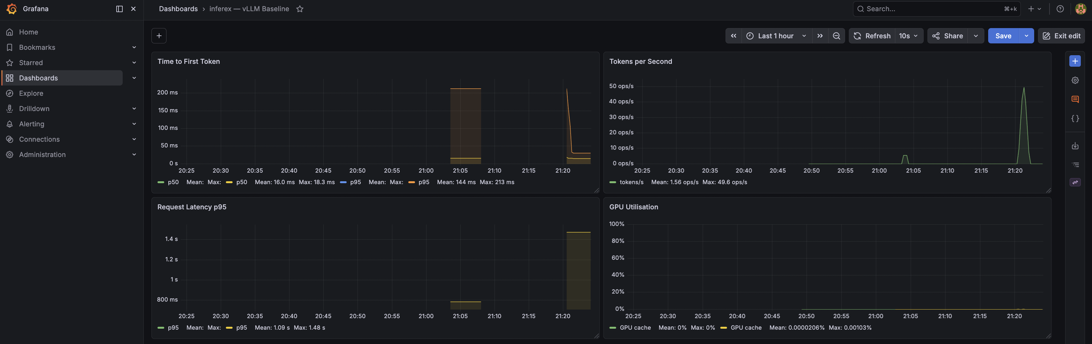Click the Tokens per Second resize handle
1092x344 pixels.
(x=1048, y=191)
